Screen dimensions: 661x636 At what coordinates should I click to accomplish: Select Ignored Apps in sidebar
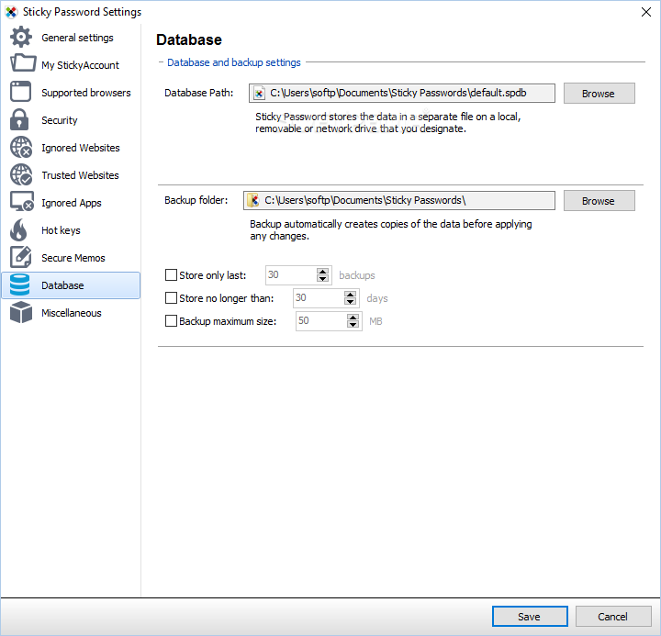click(71, 203)
